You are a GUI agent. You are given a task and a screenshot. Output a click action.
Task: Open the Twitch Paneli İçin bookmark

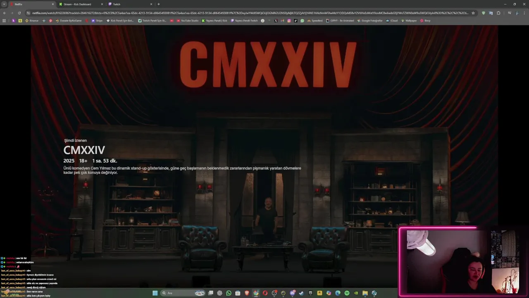pyautogui.click(x=152, y=20)
